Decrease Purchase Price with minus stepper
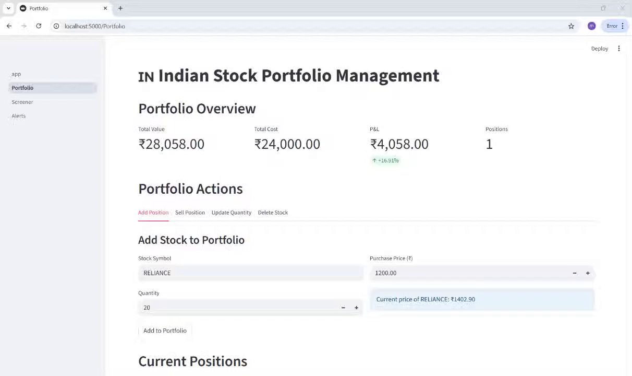This screenshot has width=632, height=376. tap(575, 273)
